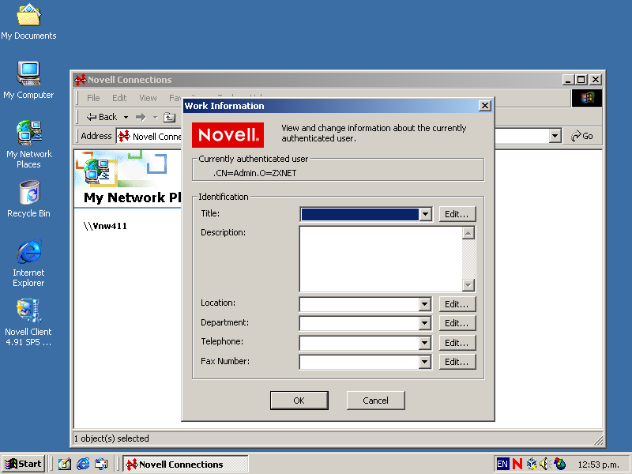Select the My Computer desktop icon
The width and height of the screenshot is (632, 474).
pyautogui.click(x=28, y=81)
